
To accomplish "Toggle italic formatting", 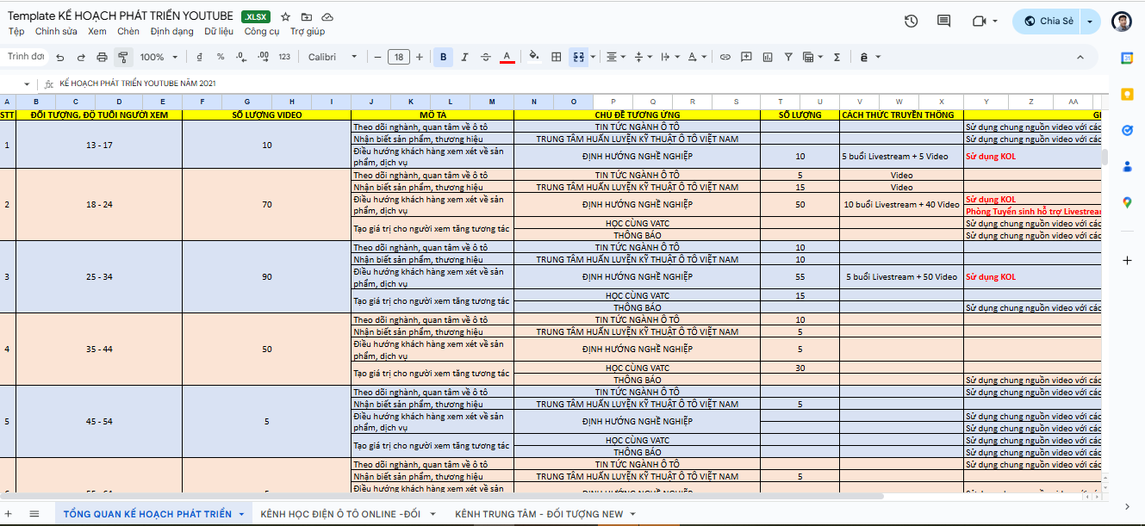I will coord(464,58).
